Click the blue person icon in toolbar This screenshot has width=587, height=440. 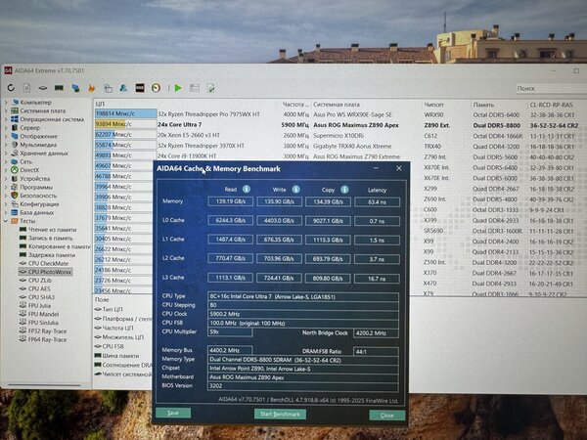click(123, 88)
